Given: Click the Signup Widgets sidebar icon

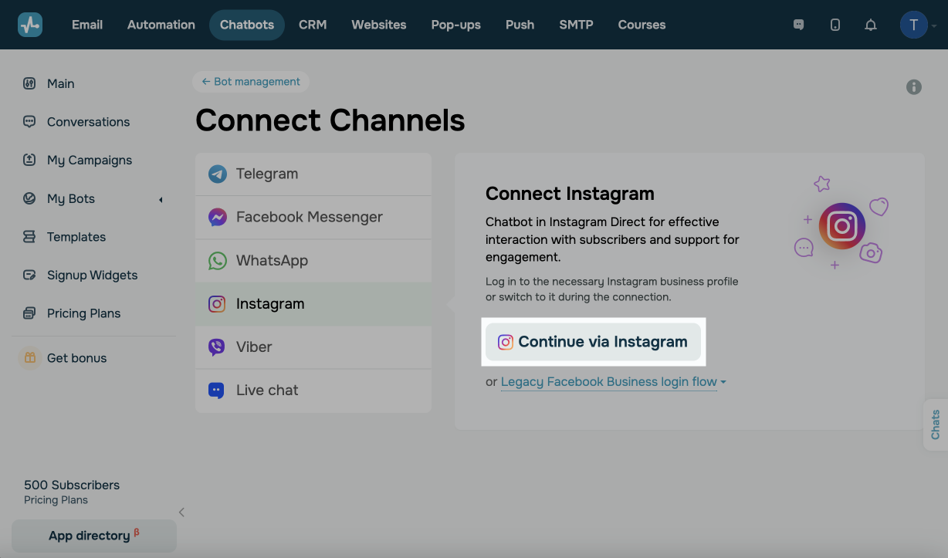Looking at the screenshot, I should [29, 275].
